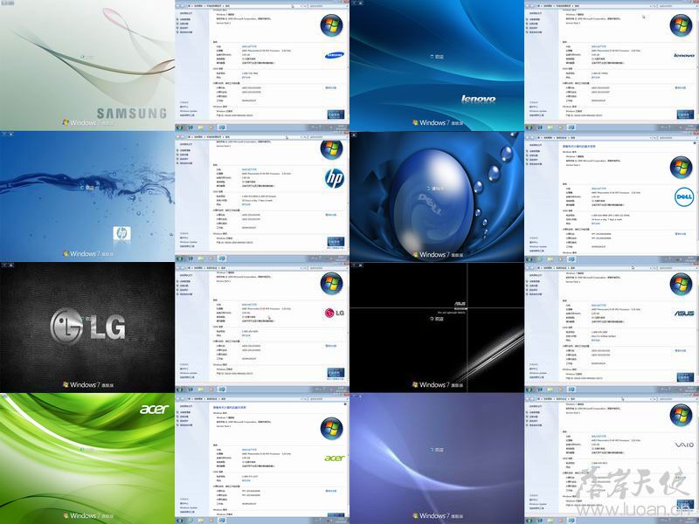Screen dimensions: 699x524
Task: Select the HP logo on HP login screen
Action: (121, 233)
